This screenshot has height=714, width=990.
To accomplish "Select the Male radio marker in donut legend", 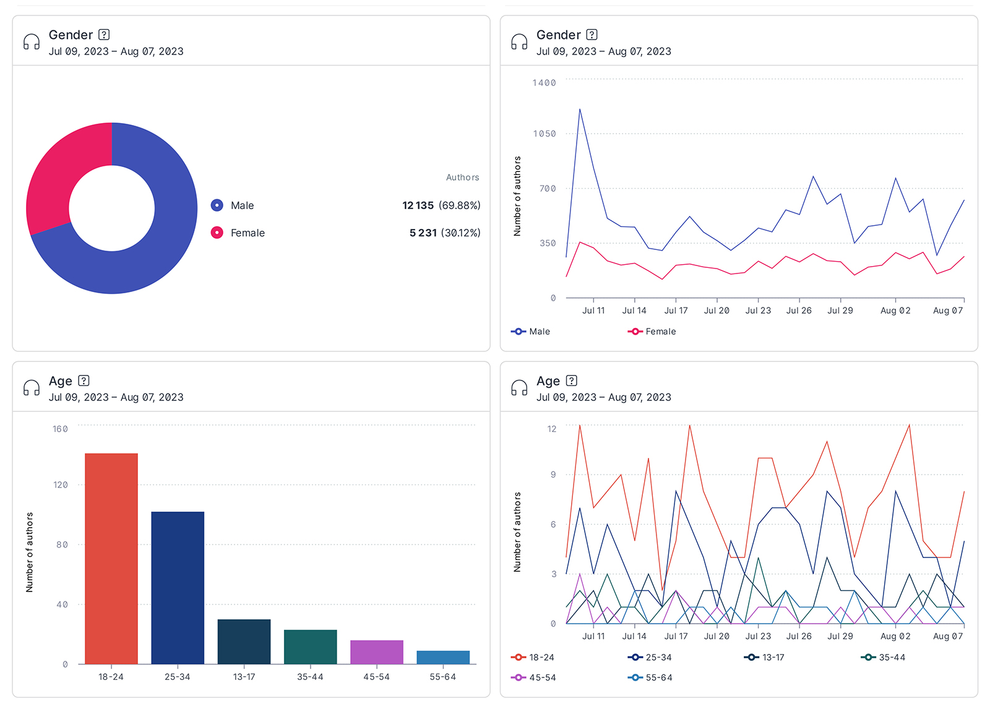I will point(217,205).
